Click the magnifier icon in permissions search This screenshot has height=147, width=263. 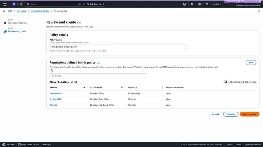[53, 76]
